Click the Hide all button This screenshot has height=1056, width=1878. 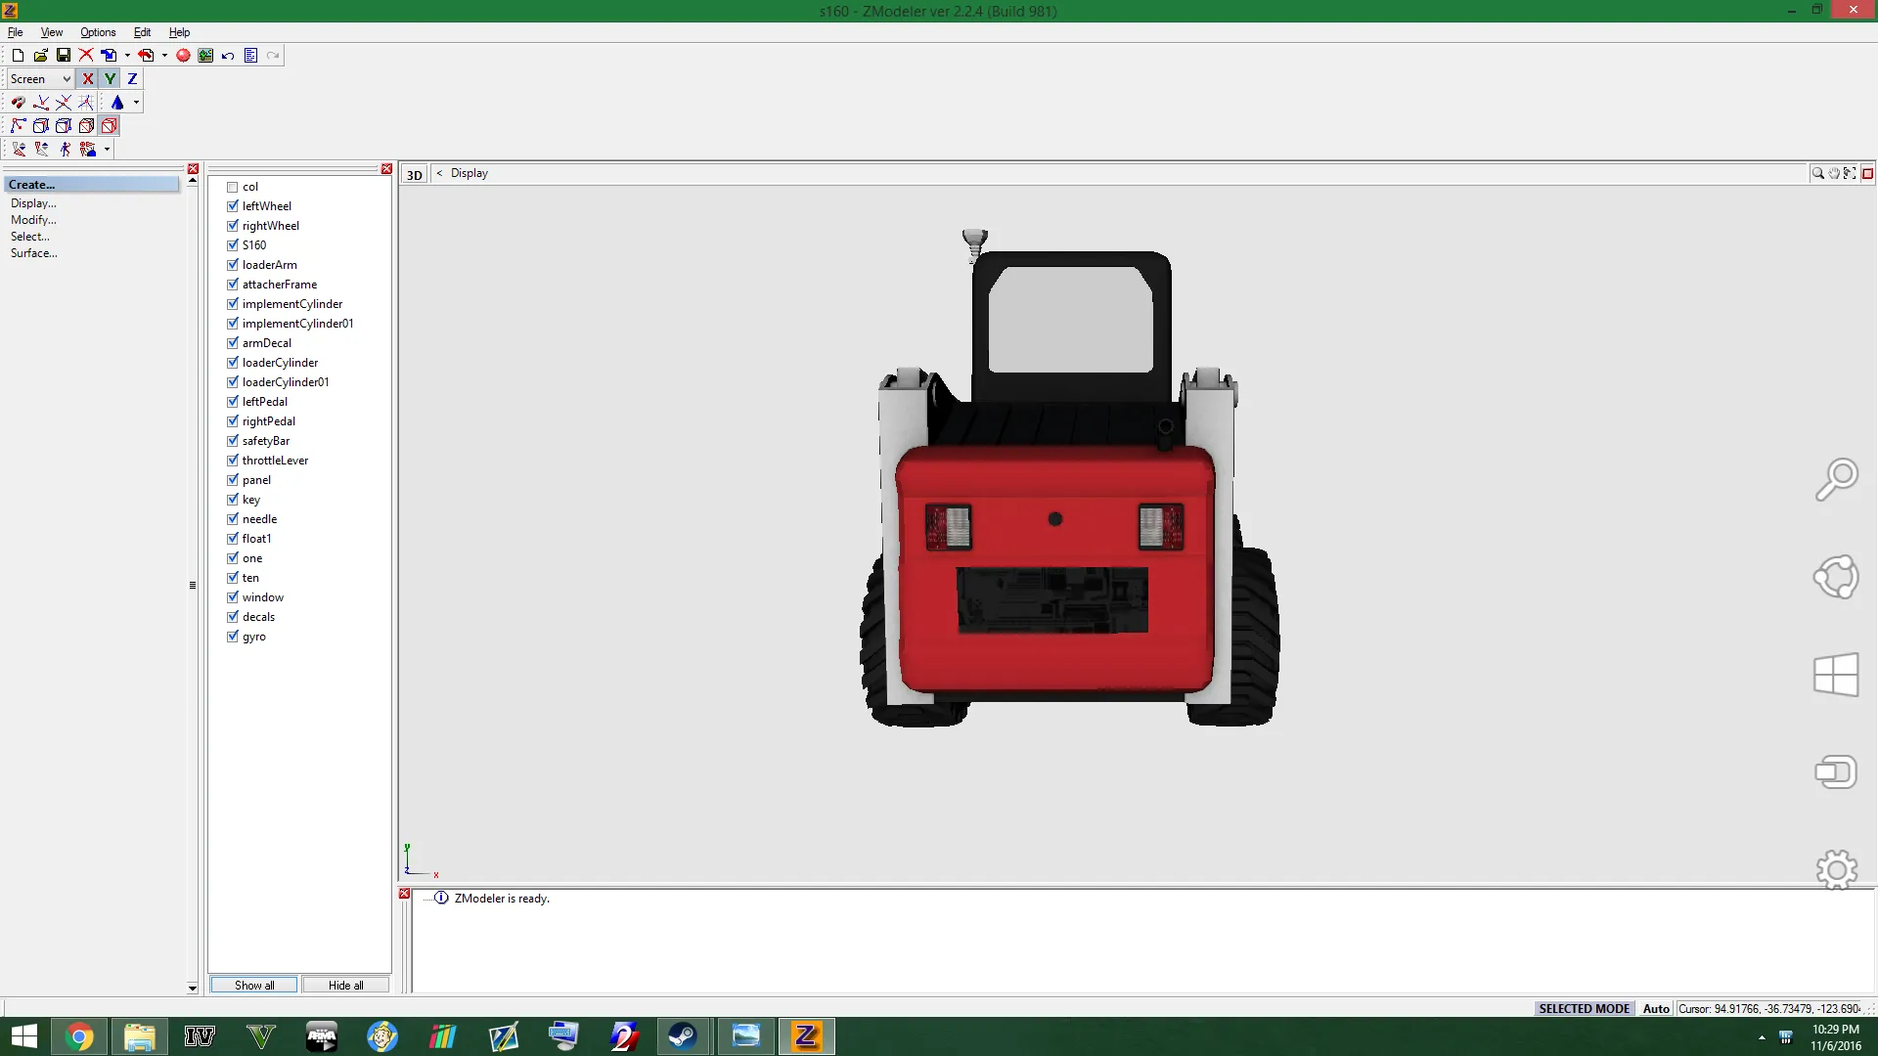(x=345, y=985)
